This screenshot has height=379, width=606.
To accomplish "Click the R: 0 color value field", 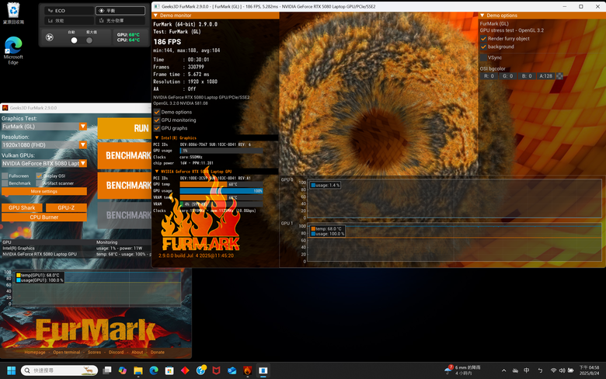I will [x=489, y=76].
